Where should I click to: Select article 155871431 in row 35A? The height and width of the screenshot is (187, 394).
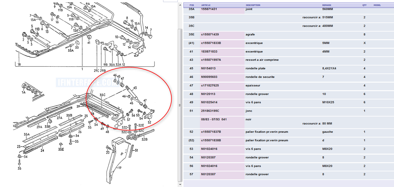click(x=209, y=9)
